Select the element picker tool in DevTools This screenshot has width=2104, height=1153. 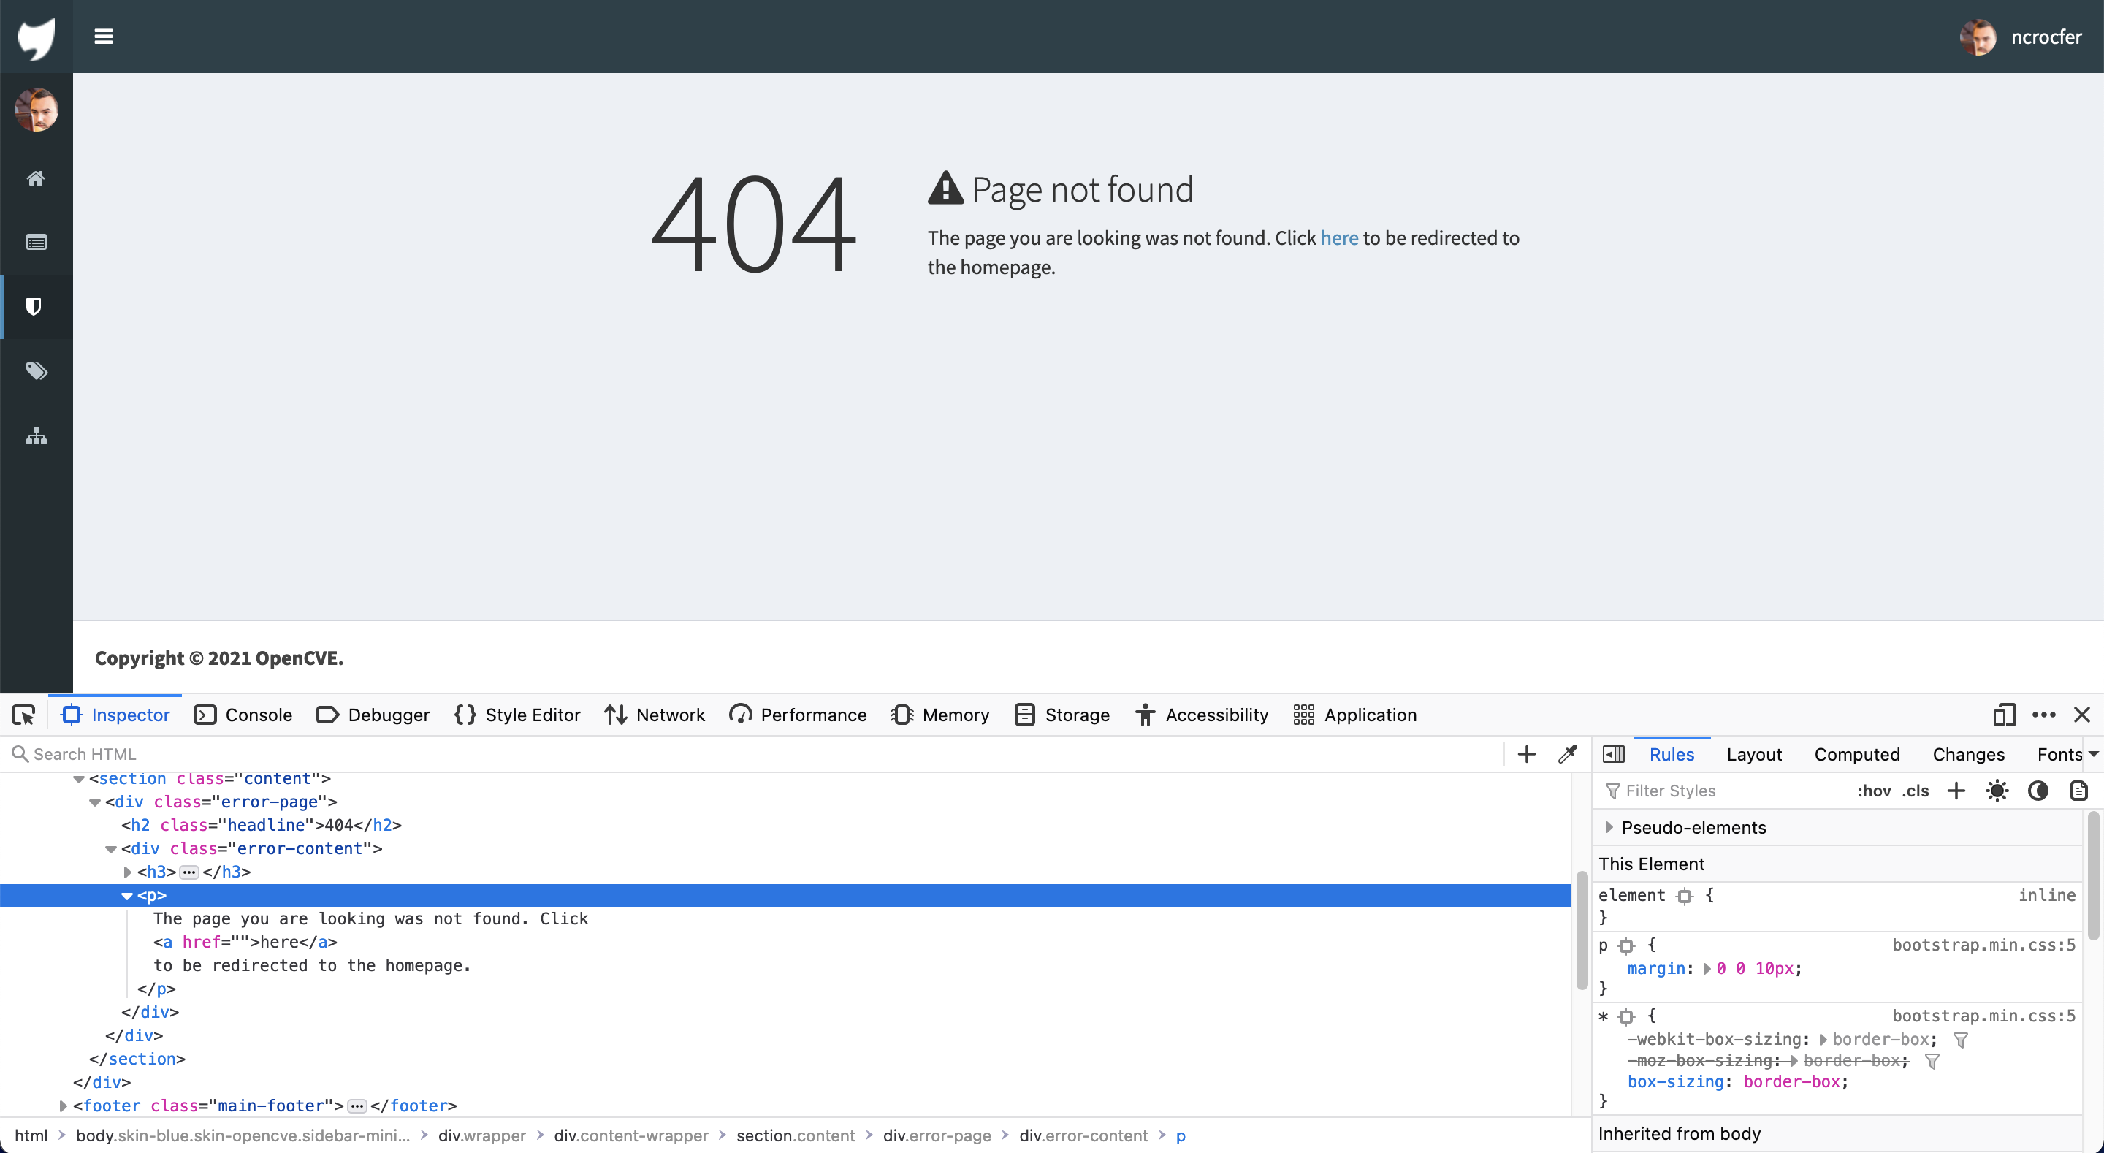point(23,714)
